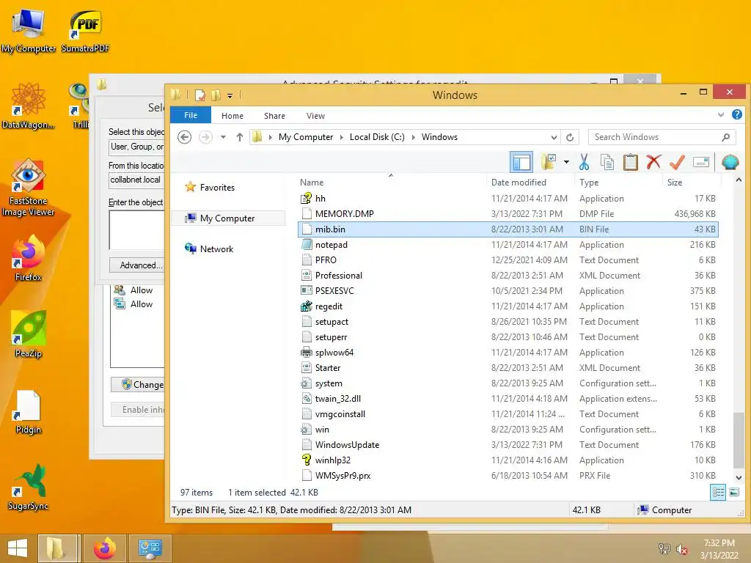Select twain_32.dll file
Screen dimensions: 751x563
[x=508, y=399]
